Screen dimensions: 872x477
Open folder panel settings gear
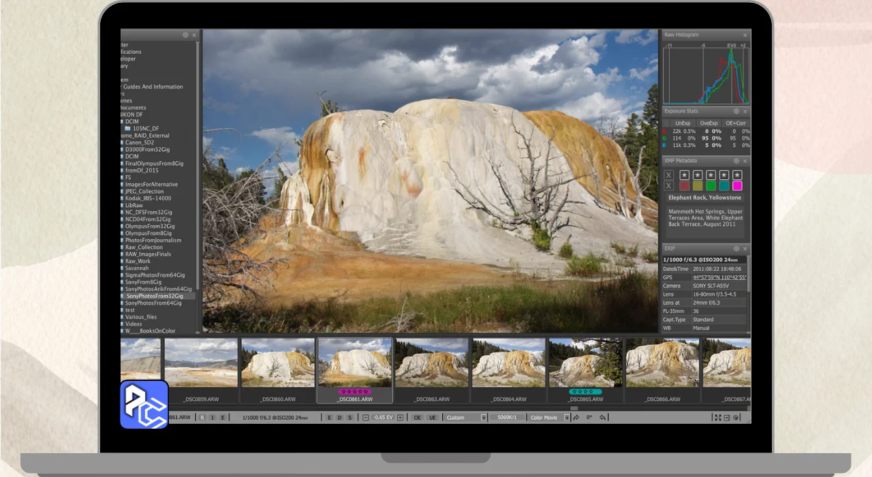click(x=185, y=35)
